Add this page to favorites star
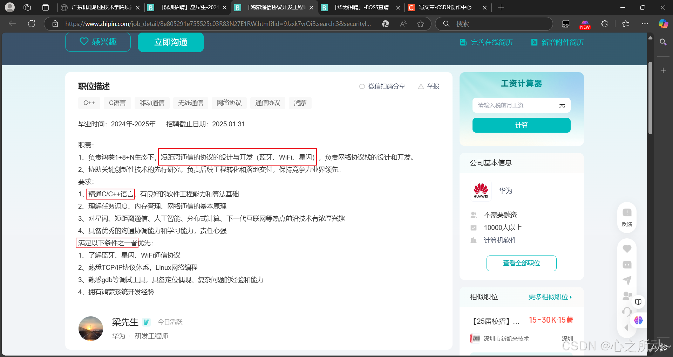 (421, 24)
